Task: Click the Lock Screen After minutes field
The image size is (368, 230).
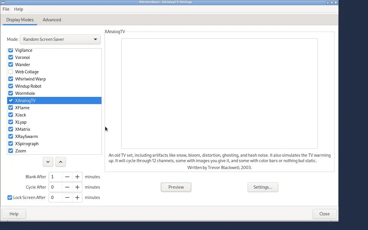Action: [x=55, y=198]
